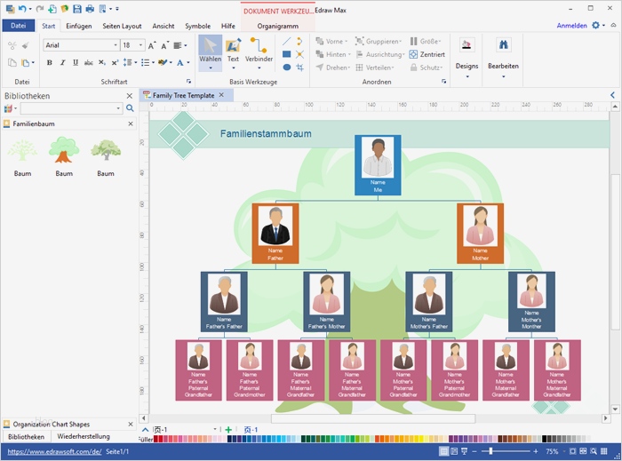622x461 pixels.
Task: Switch to the Seiten Layout tab
Action: pyautogui.click(x=122, y=26)
